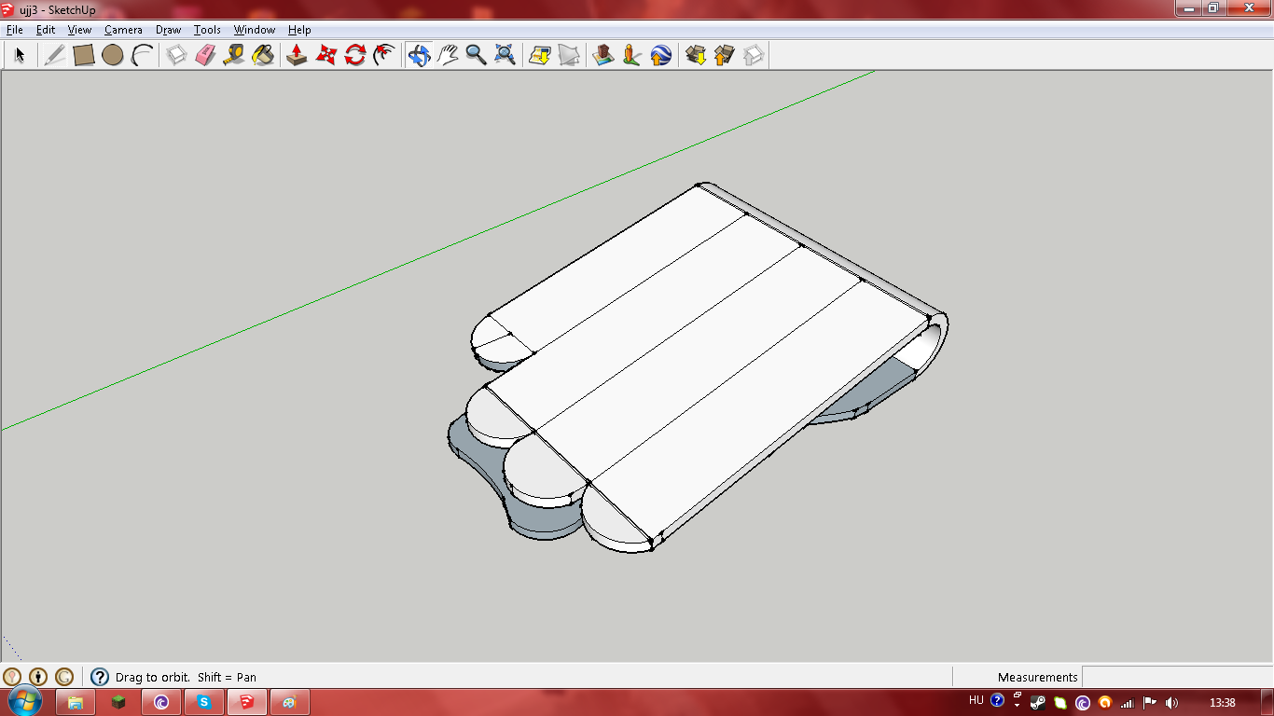
Task: Open the volume speaker icon
Action: [1172, 702]
